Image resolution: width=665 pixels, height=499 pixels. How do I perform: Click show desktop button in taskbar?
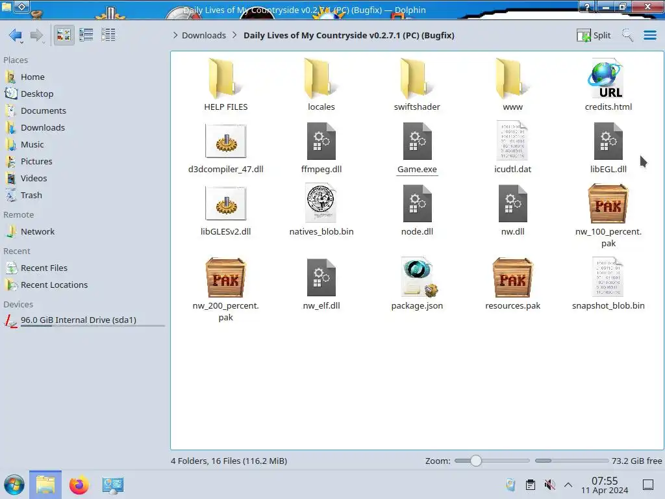[x=648, y=485]
